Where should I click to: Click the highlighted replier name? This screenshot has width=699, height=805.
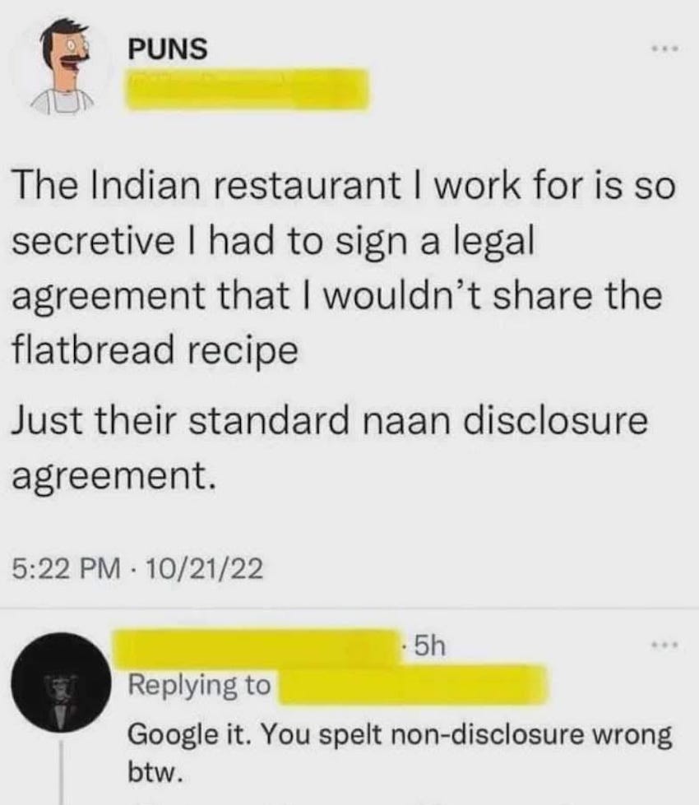click(255, 647)
